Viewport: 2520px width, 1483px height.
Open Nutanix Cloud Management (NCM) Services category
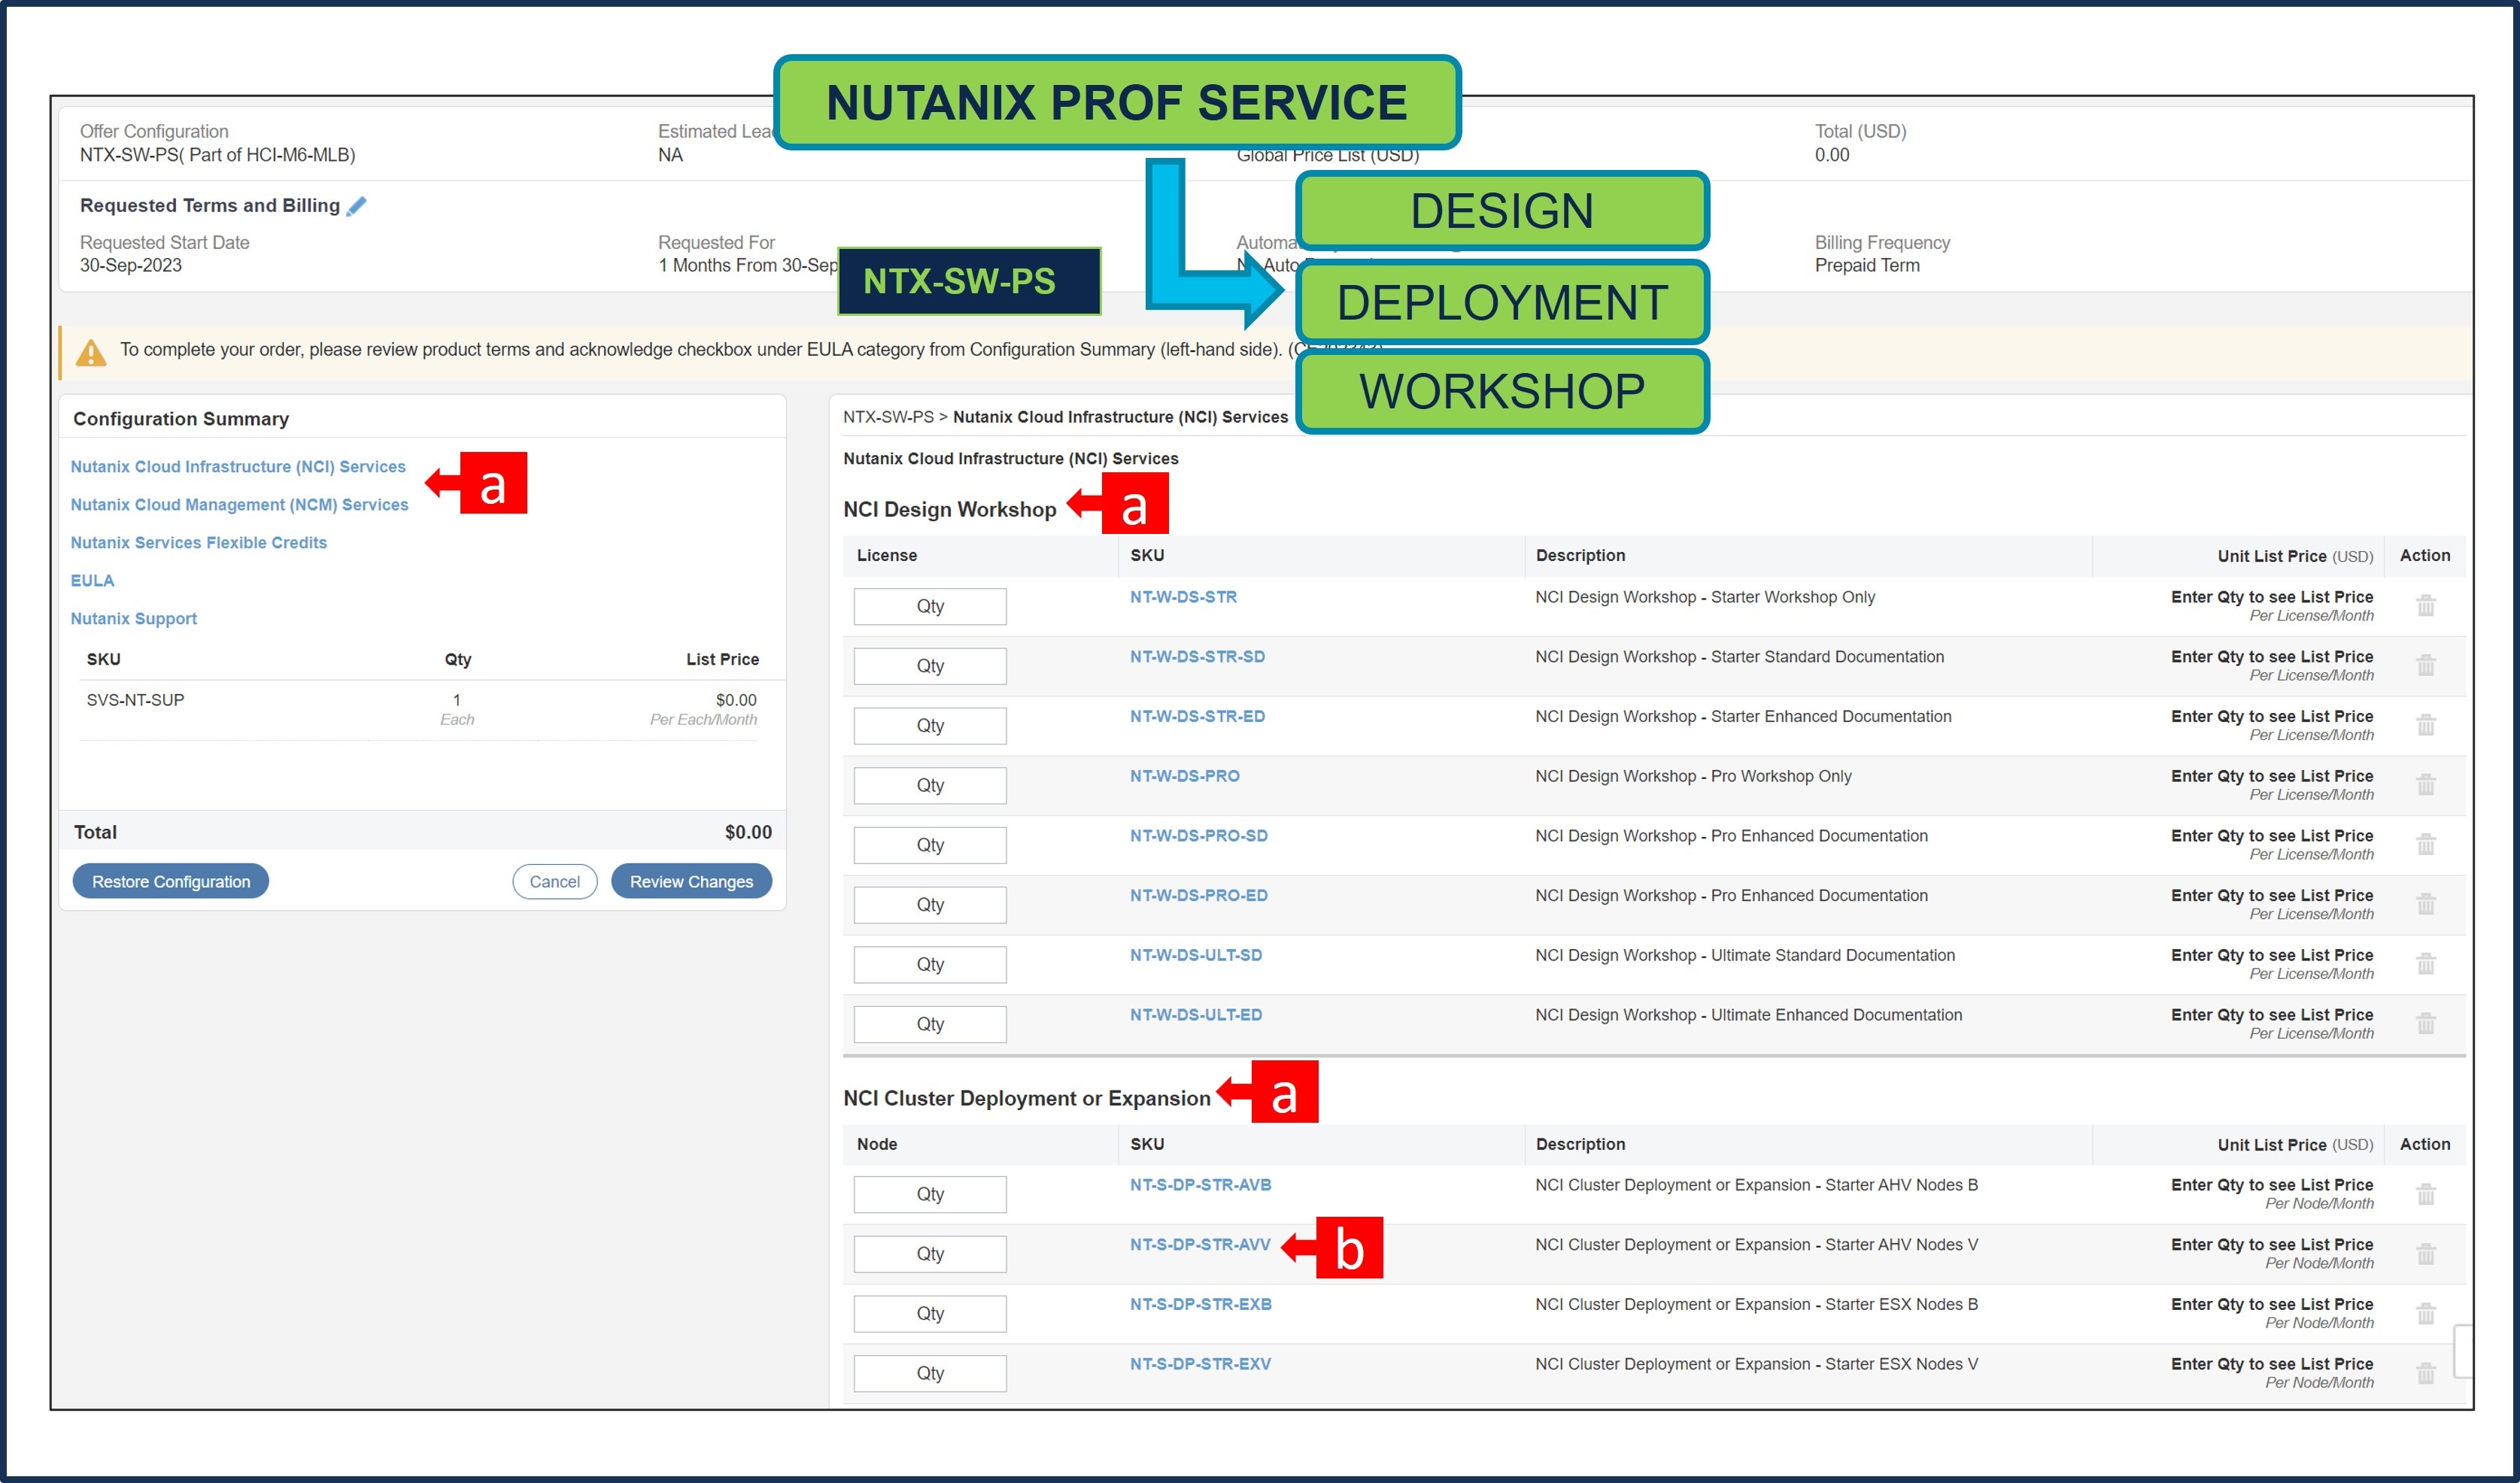(239, 505)
